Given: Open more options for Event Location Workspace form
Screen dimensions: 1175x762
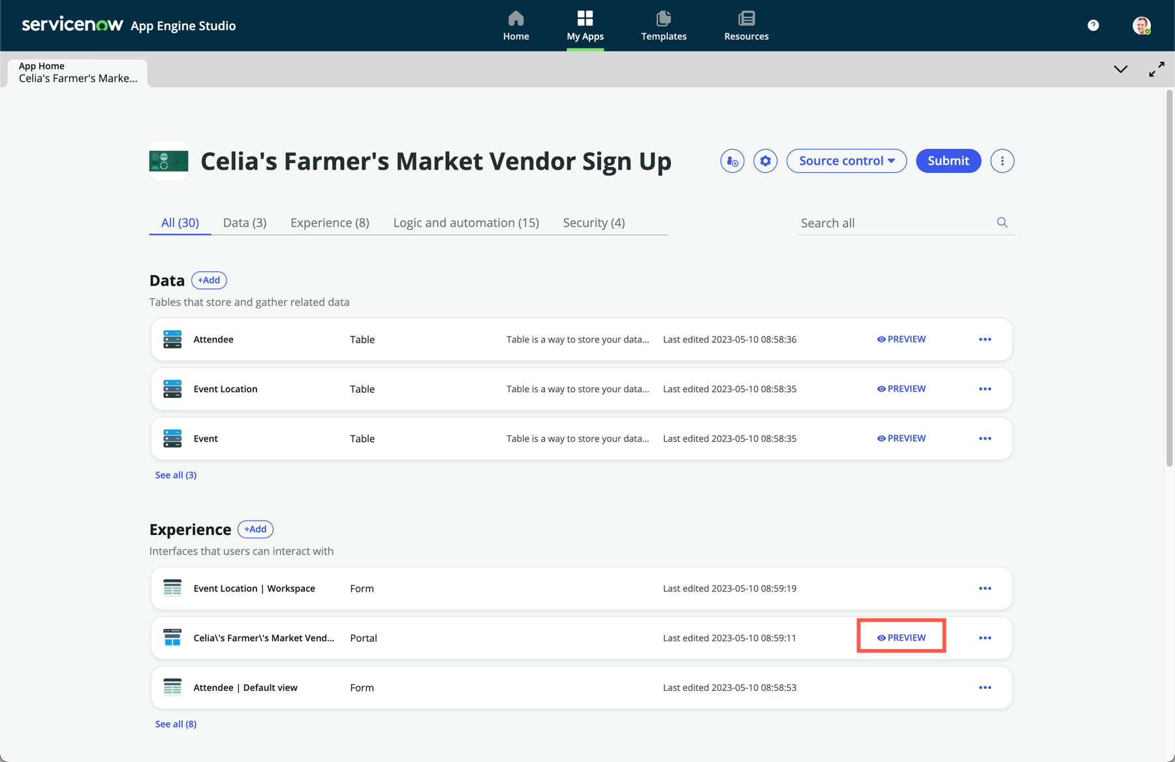Looking at the screenshot, I should coord(985,588).
